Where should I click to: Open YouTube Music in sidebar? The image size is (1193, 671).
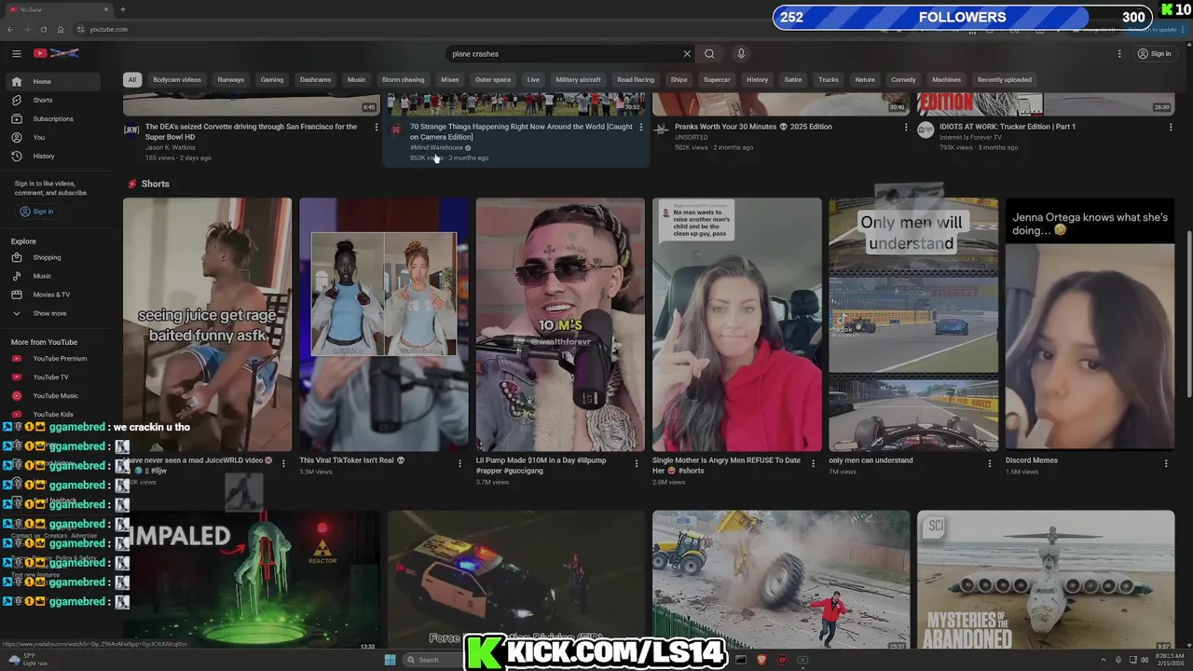pos(55,395)
